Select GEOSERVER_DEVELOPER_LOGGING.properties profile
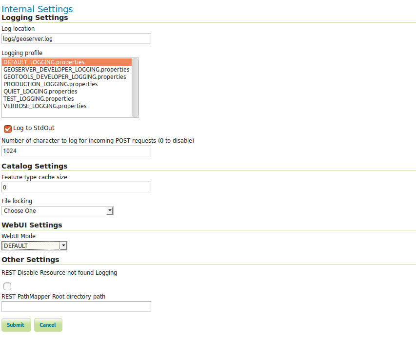416x339 pixels. pos(67,70)
